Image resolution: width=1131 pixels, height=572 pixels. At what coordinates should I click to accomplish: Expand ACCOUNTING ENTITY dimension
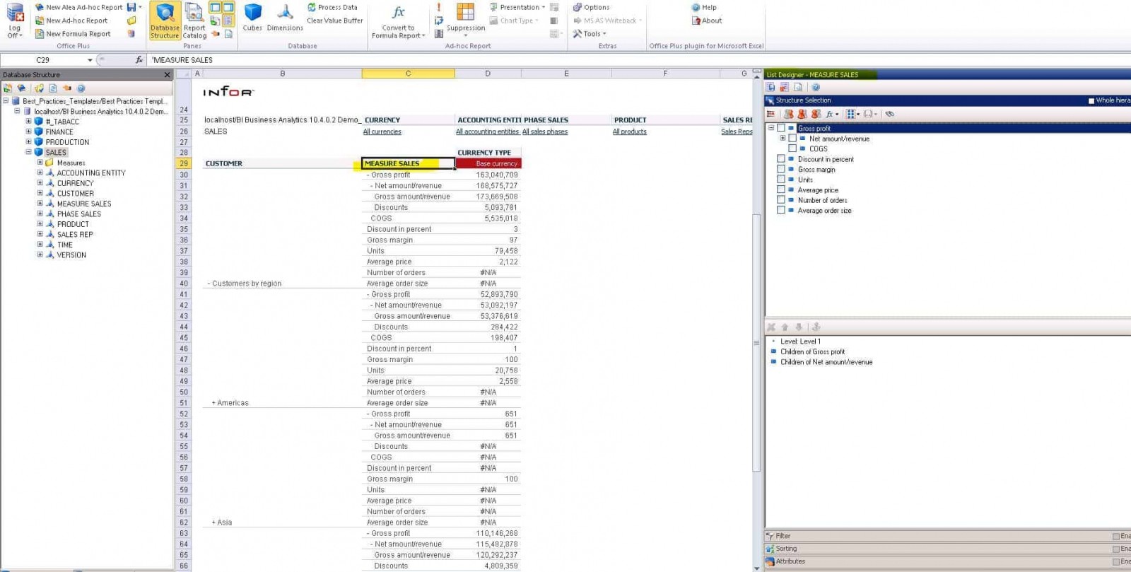tap(40, 173)
